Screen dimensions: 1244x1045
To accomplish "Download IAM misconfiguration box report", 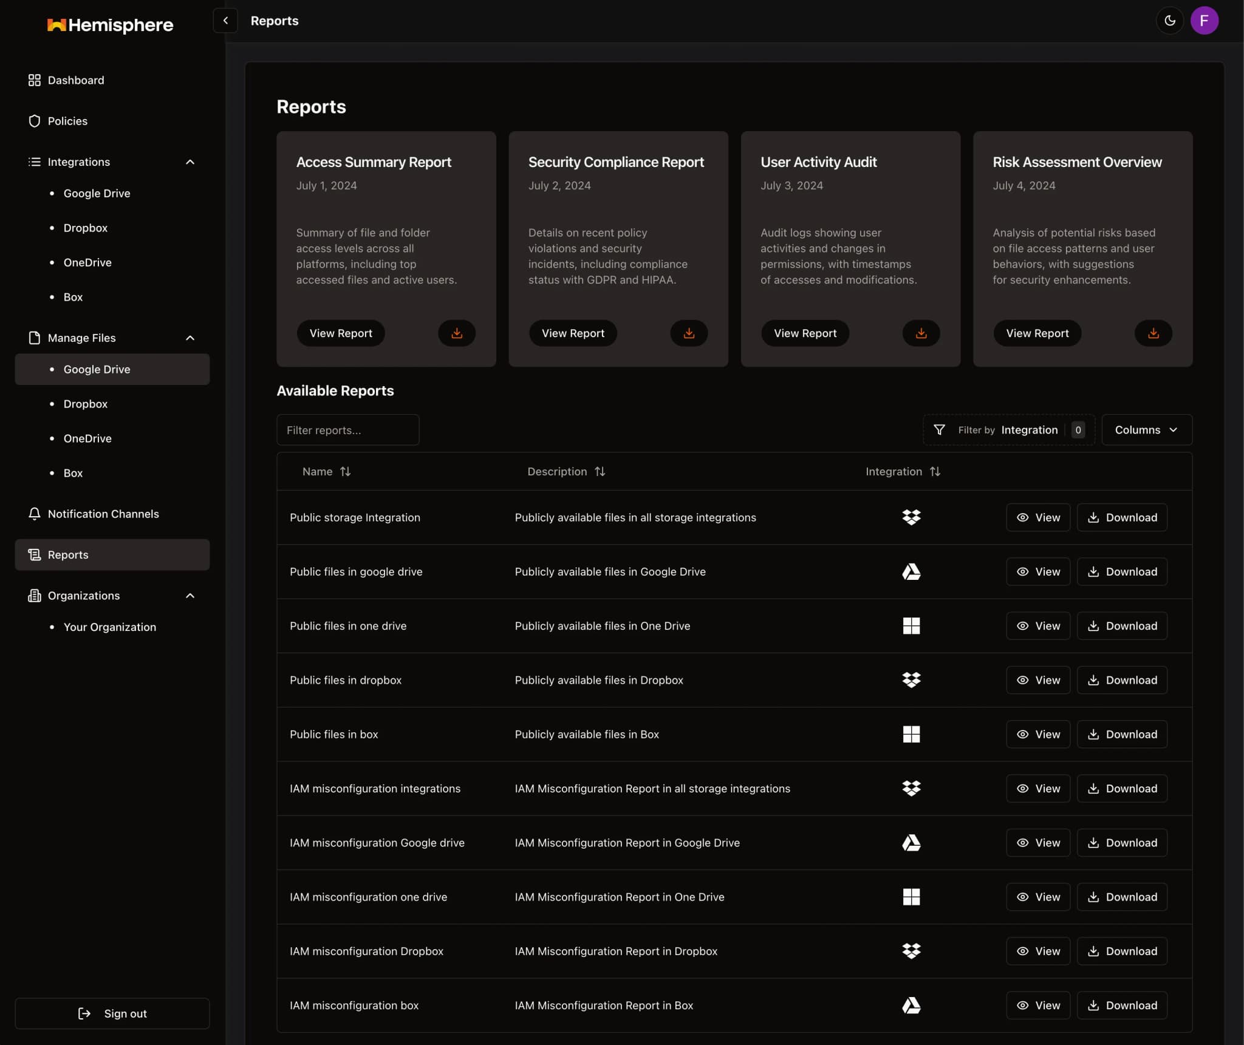I will [1122, 1006].
